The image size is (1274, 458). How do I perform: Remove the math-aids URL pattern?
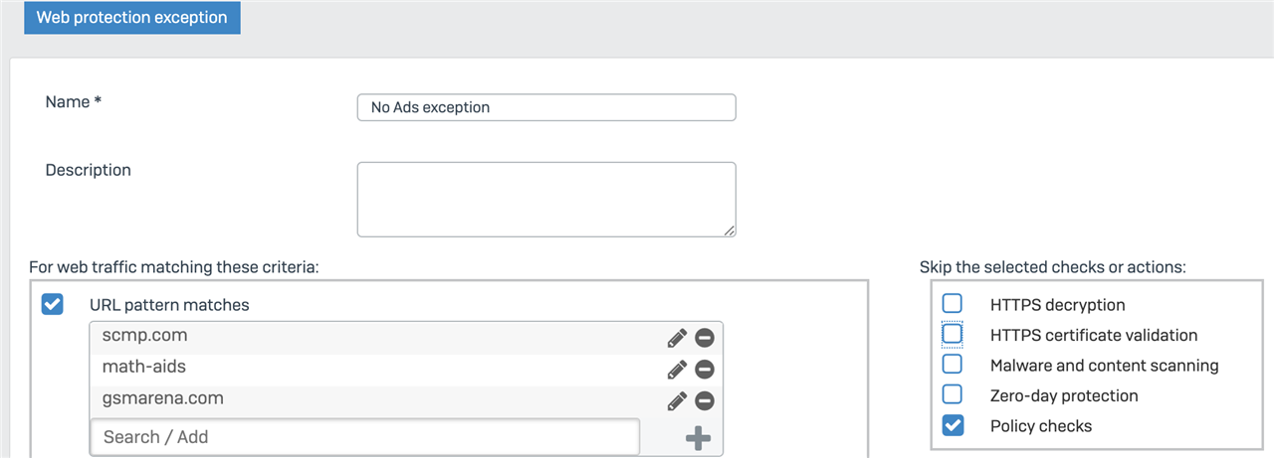pyautogui.click(x=704, y=370)
